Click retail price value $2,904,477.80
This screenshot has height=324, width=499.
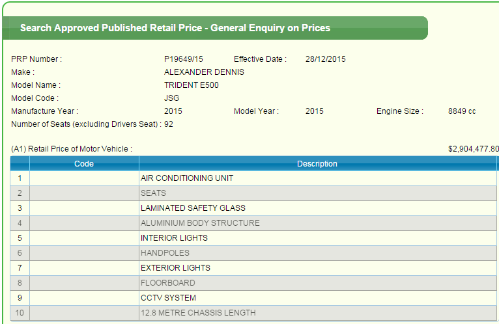coord(474,149)
